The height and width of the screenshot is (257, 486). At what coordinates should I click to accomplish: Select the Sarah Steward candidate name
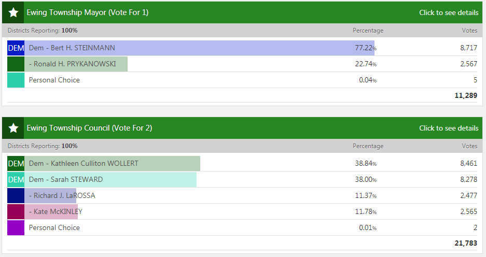click(x=66, y=180)
